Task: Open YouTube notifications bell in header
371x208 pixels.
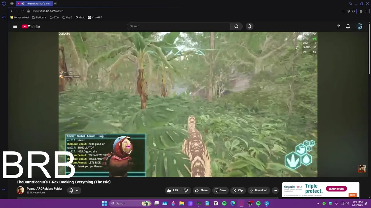Action: point(348,26)
